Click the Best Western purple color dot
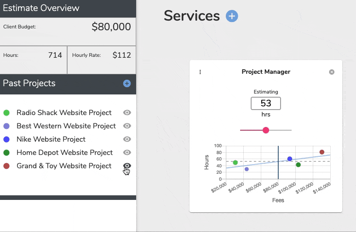 pyautogui.click(x=6, y=126)
